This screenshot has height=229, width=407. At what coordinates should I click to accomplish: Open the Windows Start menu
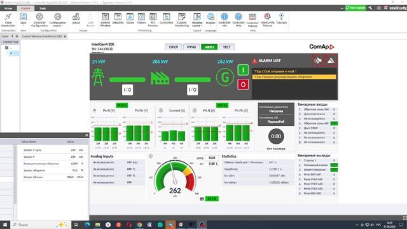click(5, 225)
